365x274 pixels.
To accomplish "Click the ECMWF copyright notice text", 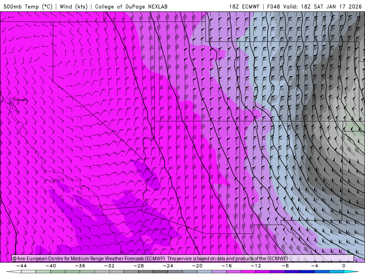I will [89, 258].
